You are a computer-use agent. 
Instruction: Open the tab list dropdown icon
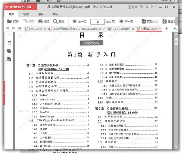point(176,29)
